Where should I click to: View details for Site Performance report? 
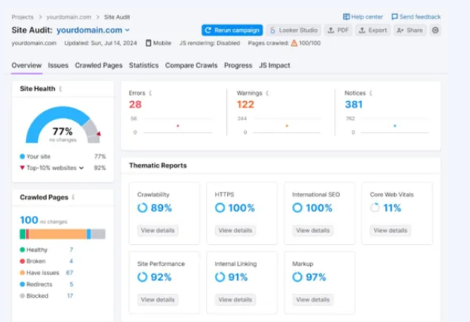click(x=158, y=300)
